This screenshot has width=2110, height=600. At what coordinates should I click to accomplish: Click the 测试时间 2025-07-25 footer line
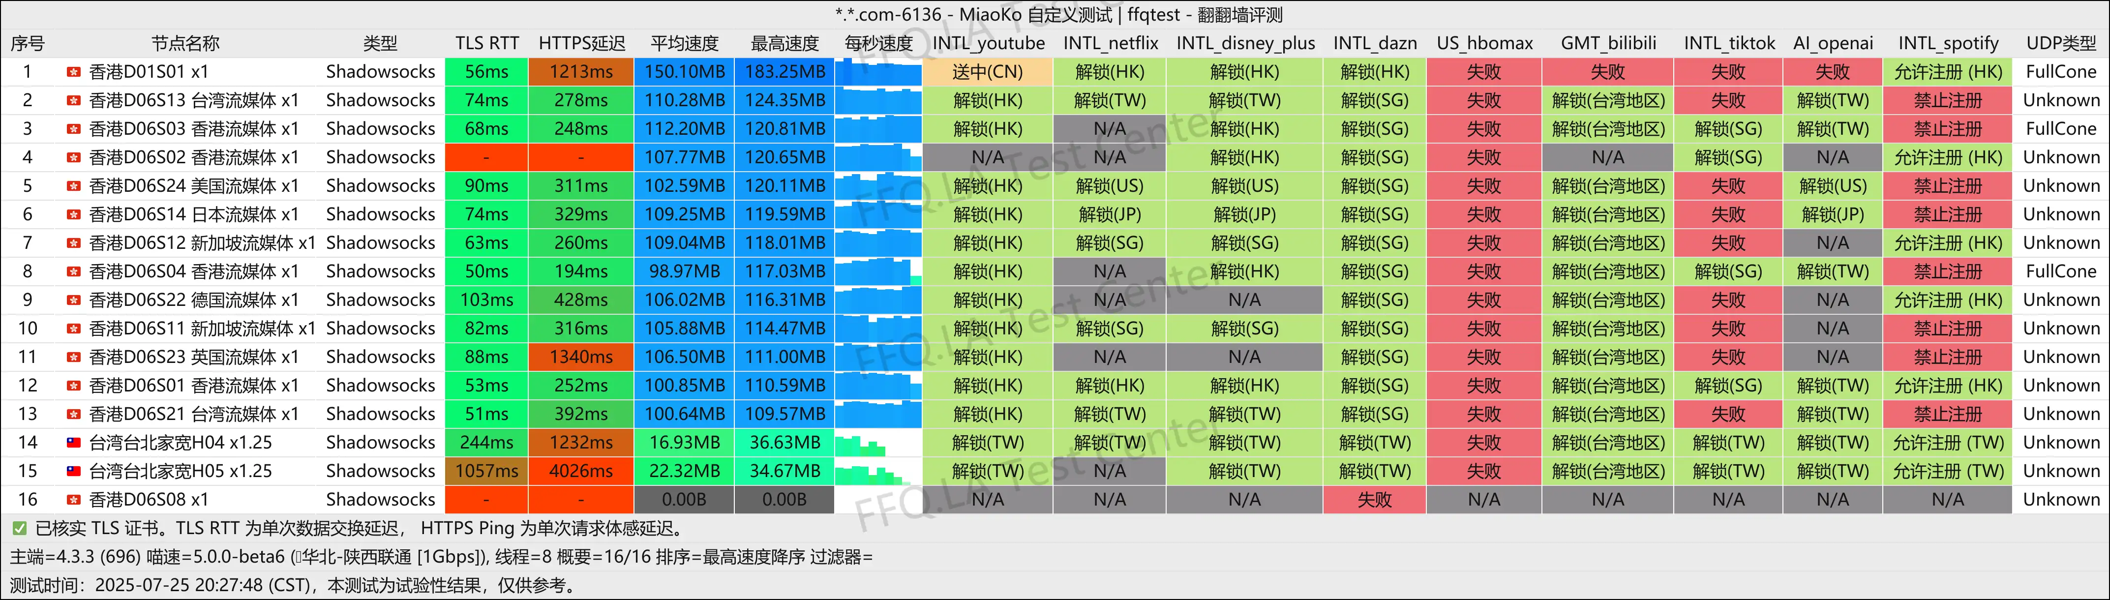pos(293,585)
